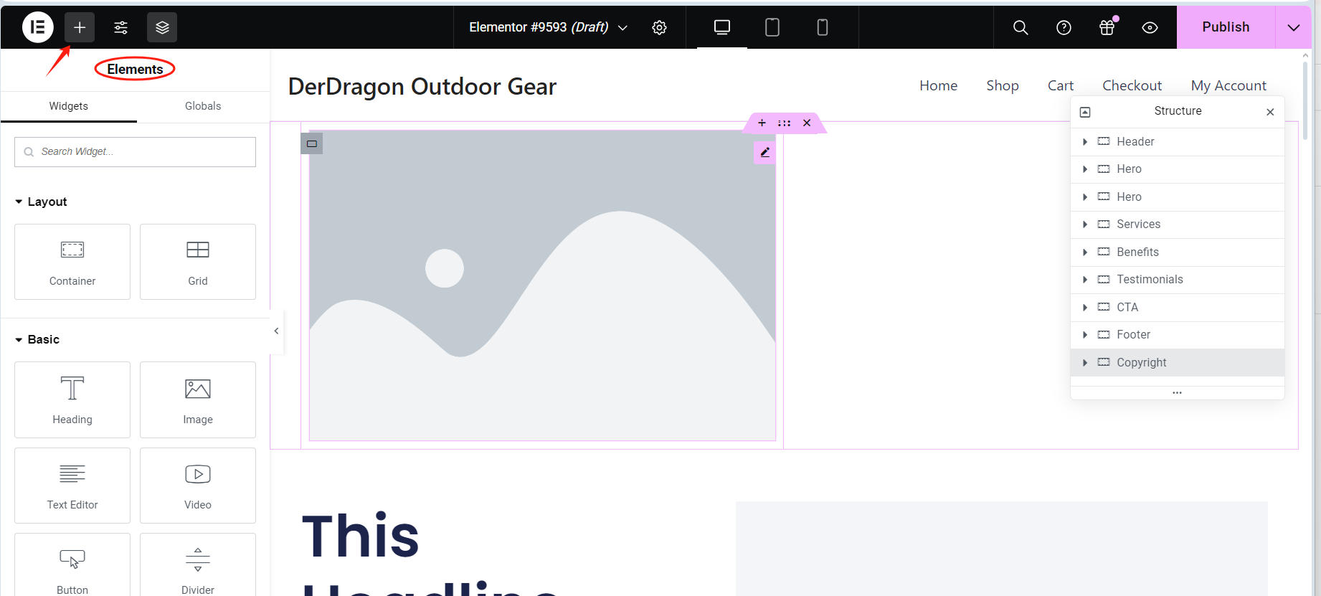Click the Shop navigation link
1321x596 pixels.
1002,86
